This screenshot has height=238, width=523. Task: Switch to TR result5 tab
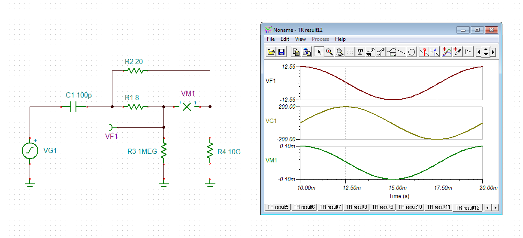point(278,207)
